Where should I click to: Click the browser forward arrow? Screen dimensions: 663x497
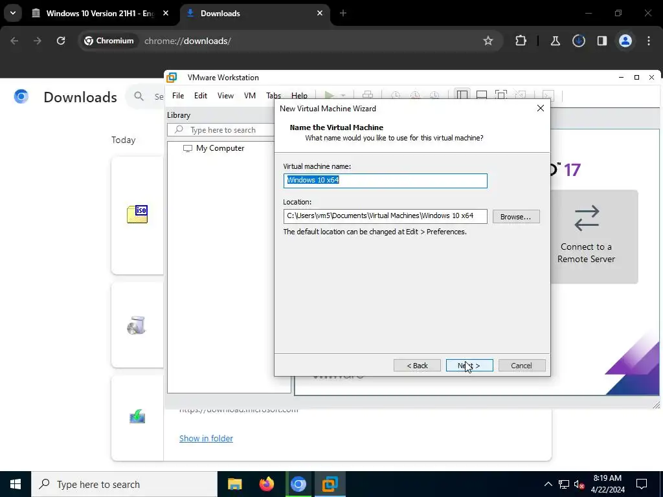[38, 41]
